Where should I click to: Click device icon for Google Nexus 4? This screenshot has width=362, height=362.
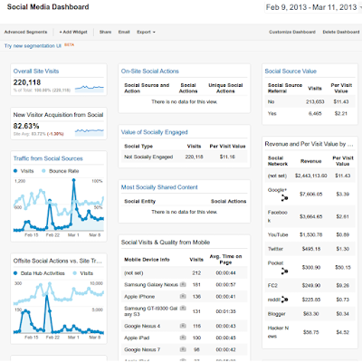pyautogui.click(x=183, y=326)
